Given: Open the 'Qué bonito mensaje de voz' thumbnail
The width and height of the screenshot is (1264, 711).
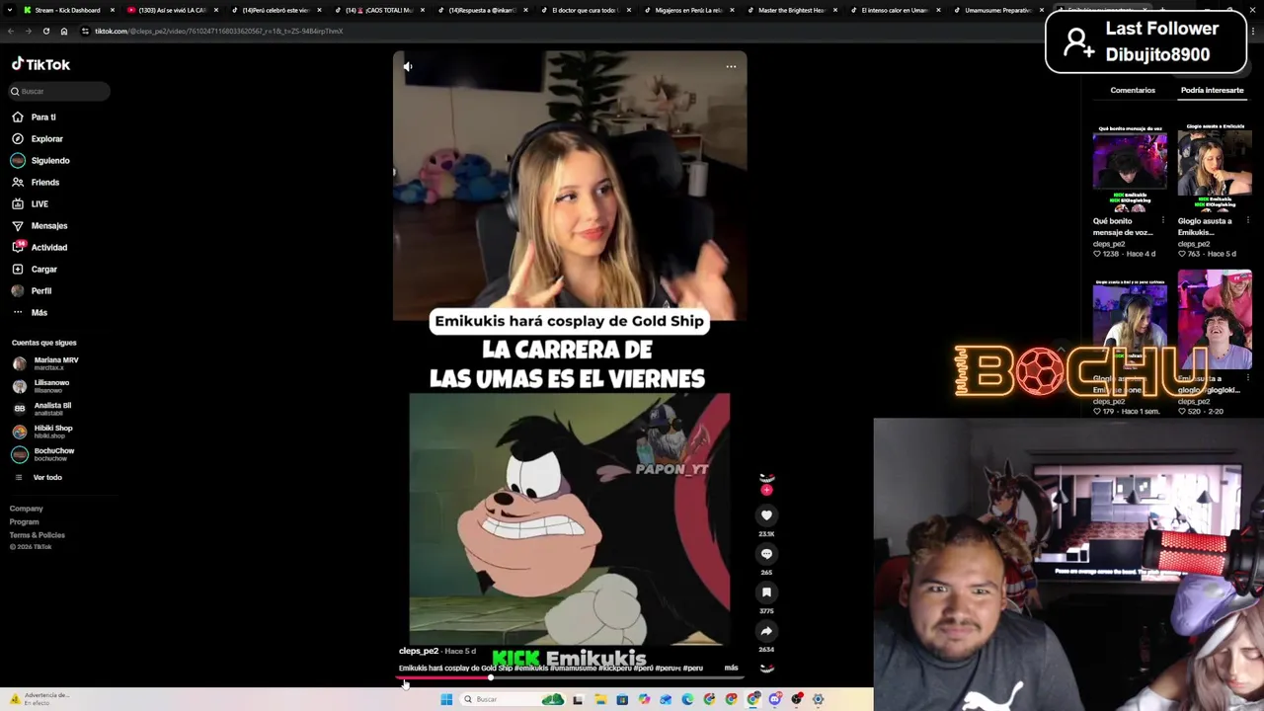Looking at the screenshot, I should (1130, 167).
